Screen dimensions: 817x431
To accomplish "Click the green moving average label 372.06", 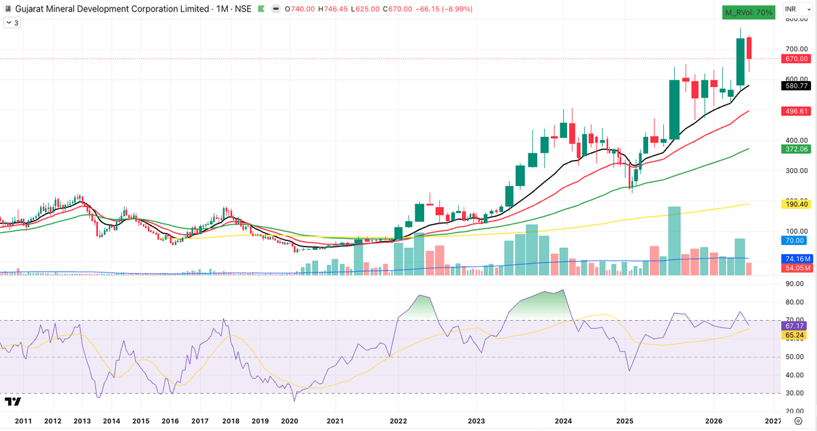I will pyautogui.click(x=797, y=148).
